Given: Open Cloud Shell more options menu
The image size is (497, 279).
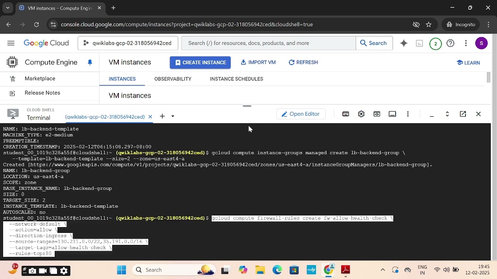Looking at the screenshot, I should [408, 114].
